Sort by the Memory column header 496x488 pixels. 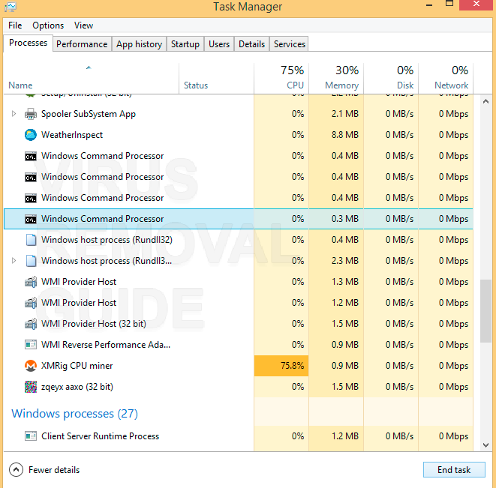pyautogui.click(x=336, y=79)
